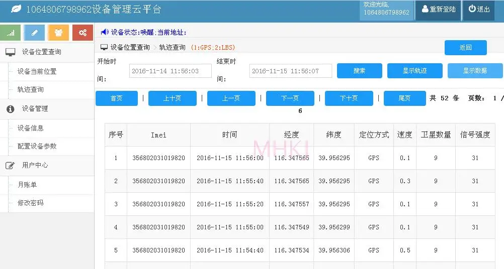Go to last page with 尾页
504x269 pixels.
405,98
